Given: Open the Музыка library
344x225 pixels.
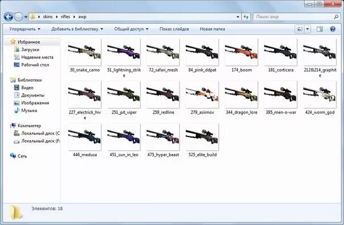Looking at the screenshot, I should [29, 111].
